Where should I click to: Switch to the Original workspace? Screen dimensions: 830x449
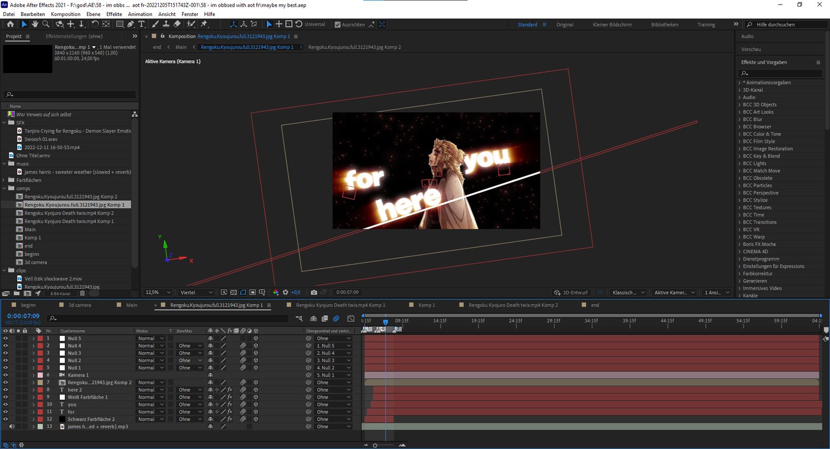coord(565,25)
